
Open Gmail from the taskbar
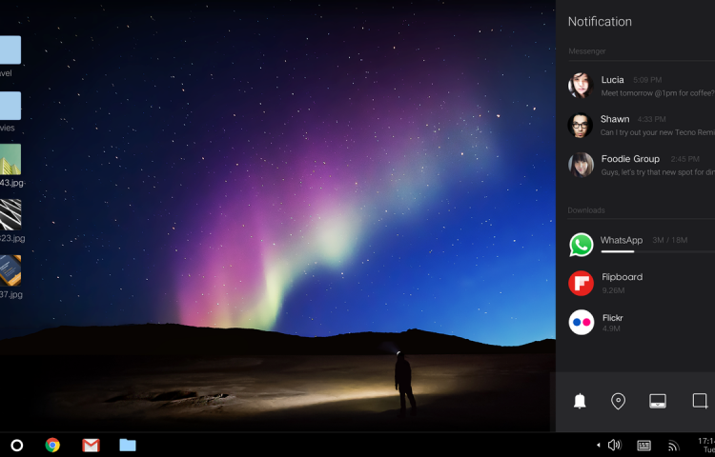tap(91, 445)
